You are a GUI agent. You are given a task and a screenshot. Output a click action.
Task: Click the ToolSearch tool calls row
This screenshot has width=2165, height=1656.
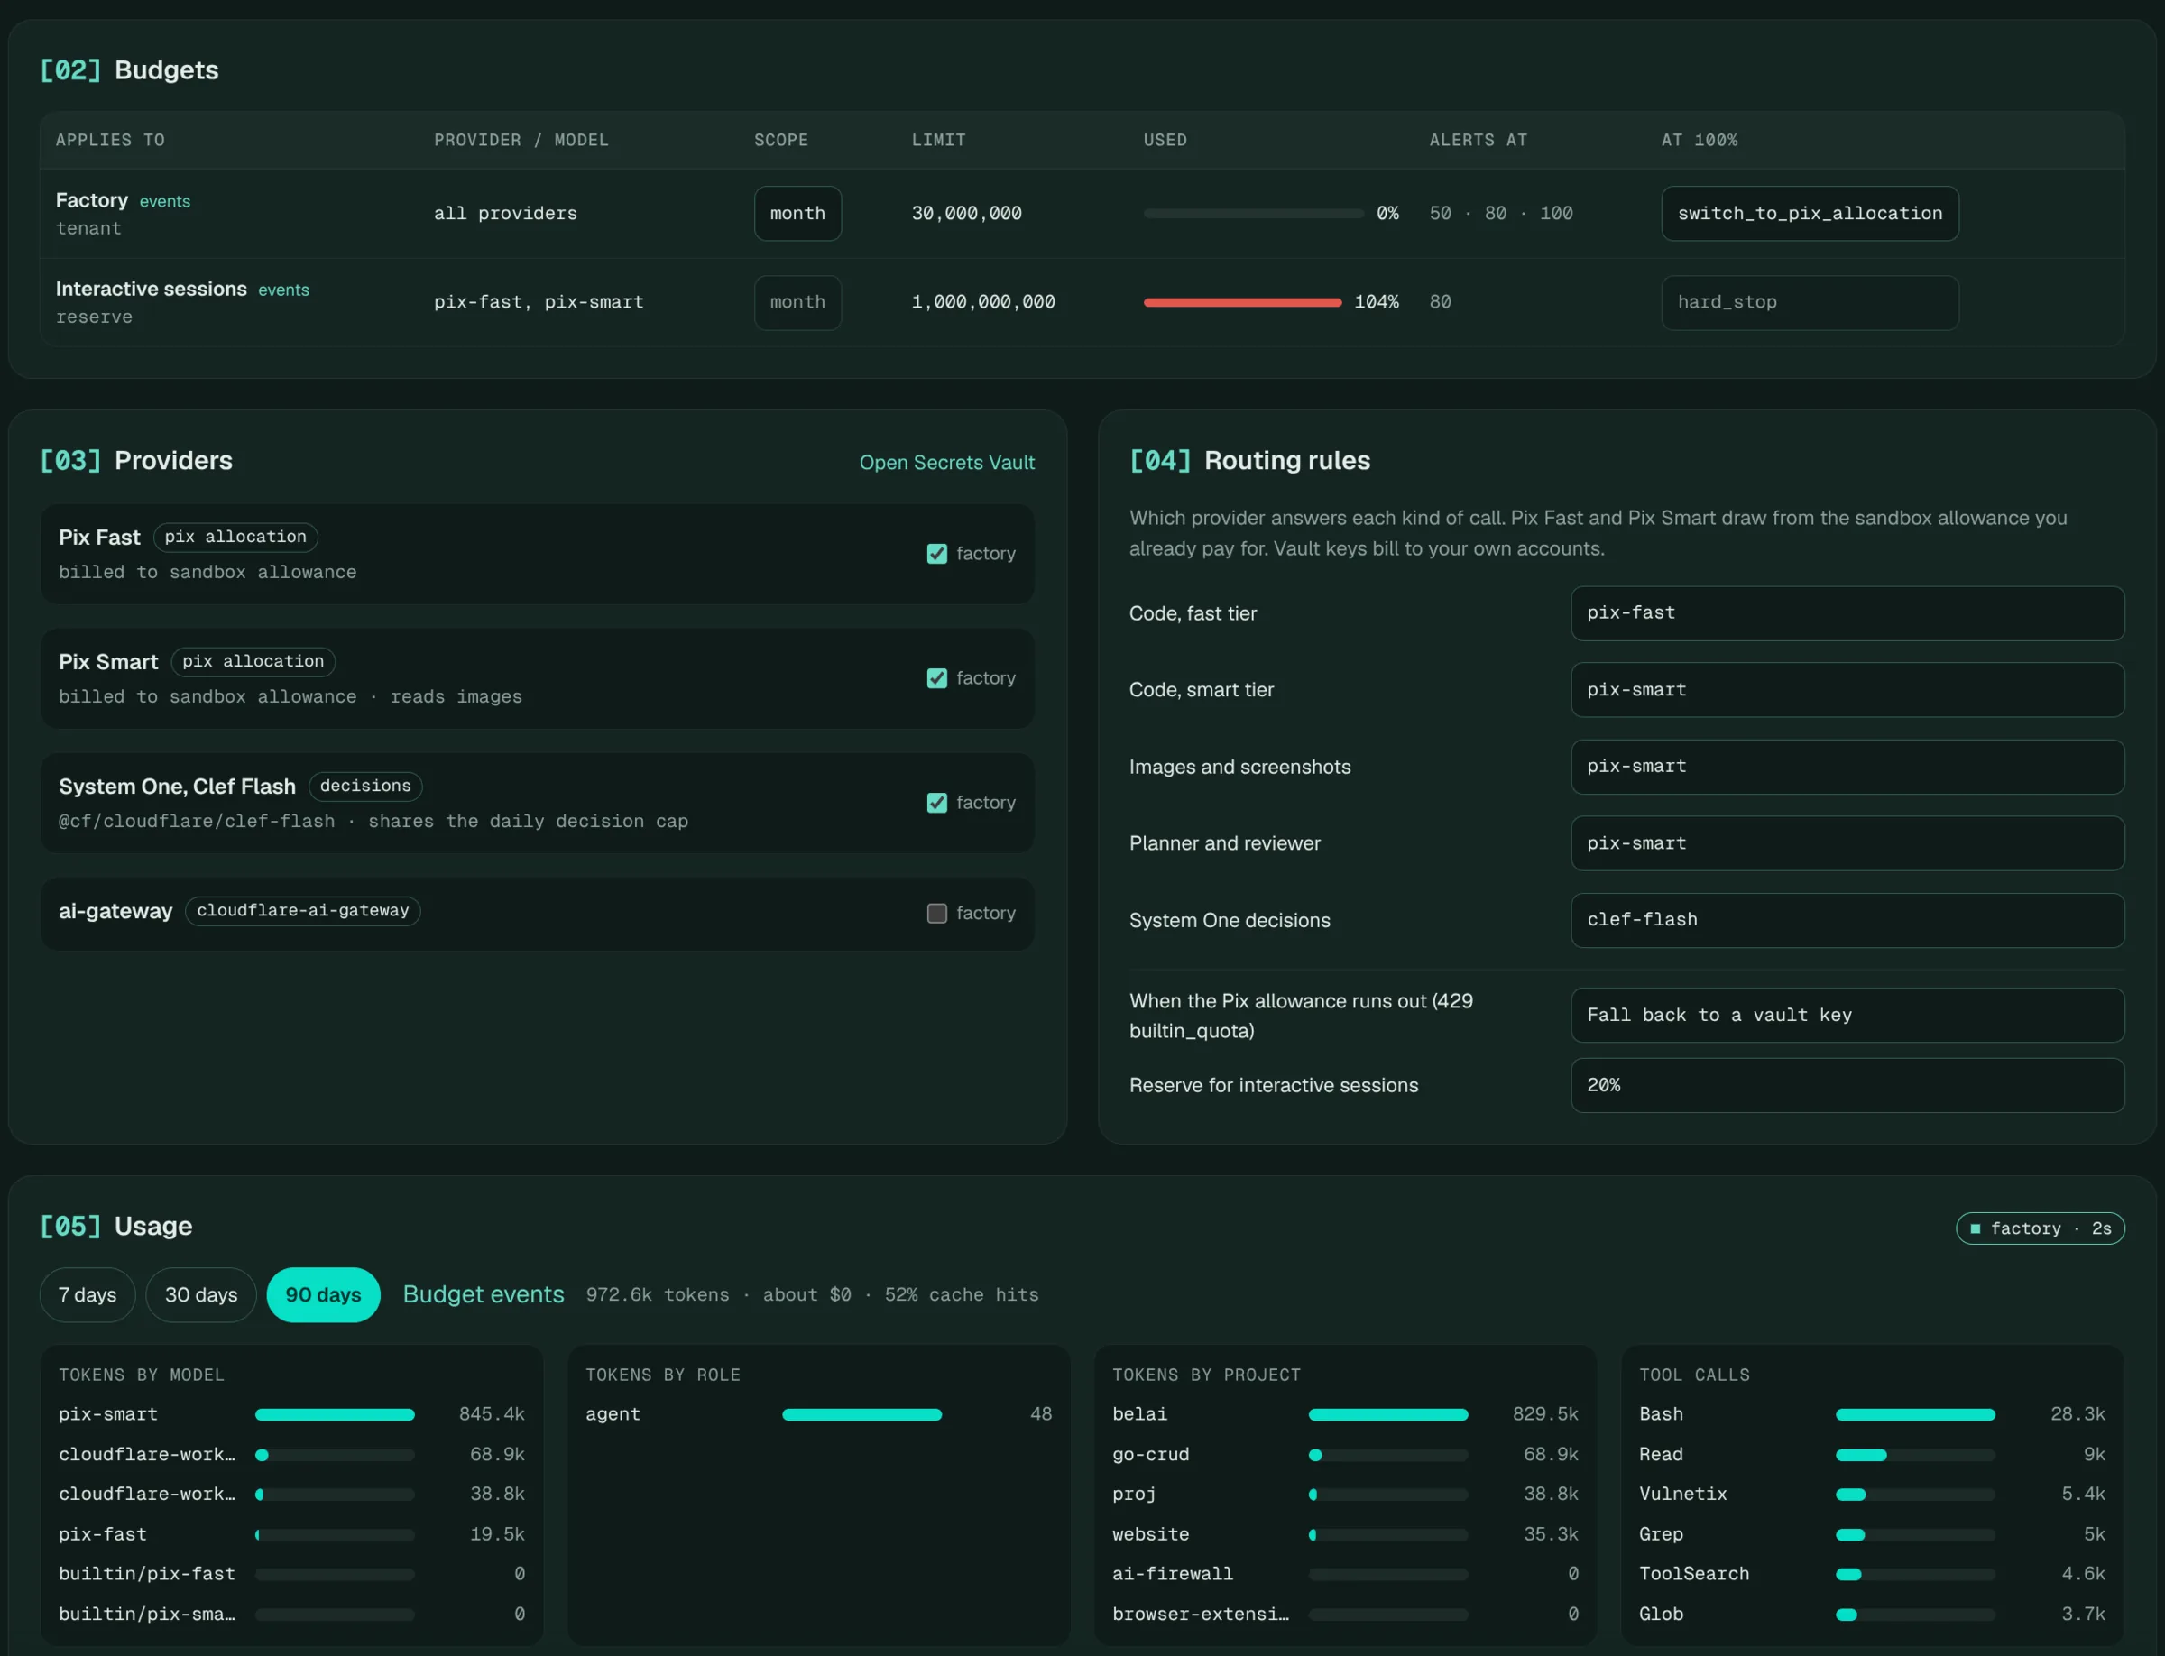point(1872,1574)
